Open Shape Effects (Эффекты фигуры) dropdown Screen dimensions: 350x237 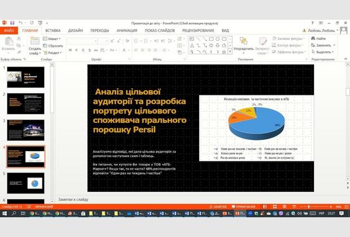click(288, 52)
